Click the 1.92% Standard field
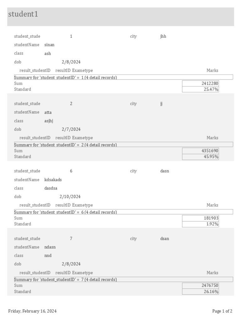 tap(201, 224)
